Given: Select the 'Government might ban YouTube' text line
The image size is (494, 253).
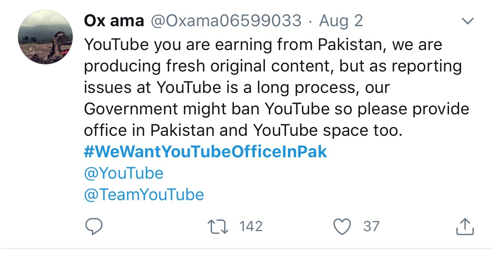Looking at the screenshot, I should click(276, 109).
